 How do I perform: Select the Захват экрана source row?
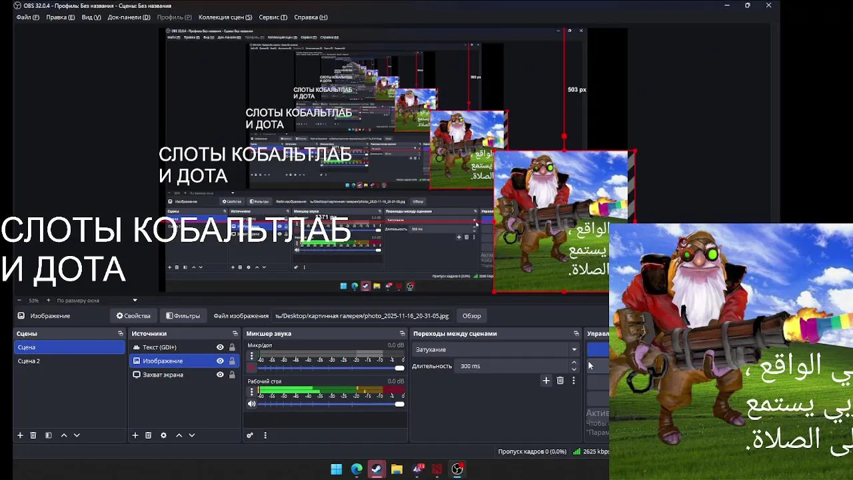pos(184,375)
